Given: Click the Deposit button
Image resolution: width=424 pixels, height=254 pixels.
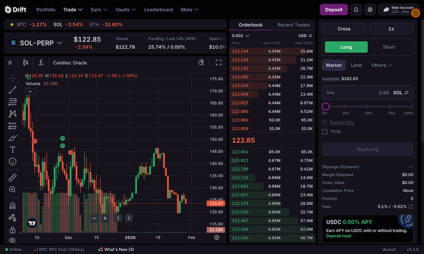Looking at the screenshot, I should pyautogui.click(x=334, y=10).
